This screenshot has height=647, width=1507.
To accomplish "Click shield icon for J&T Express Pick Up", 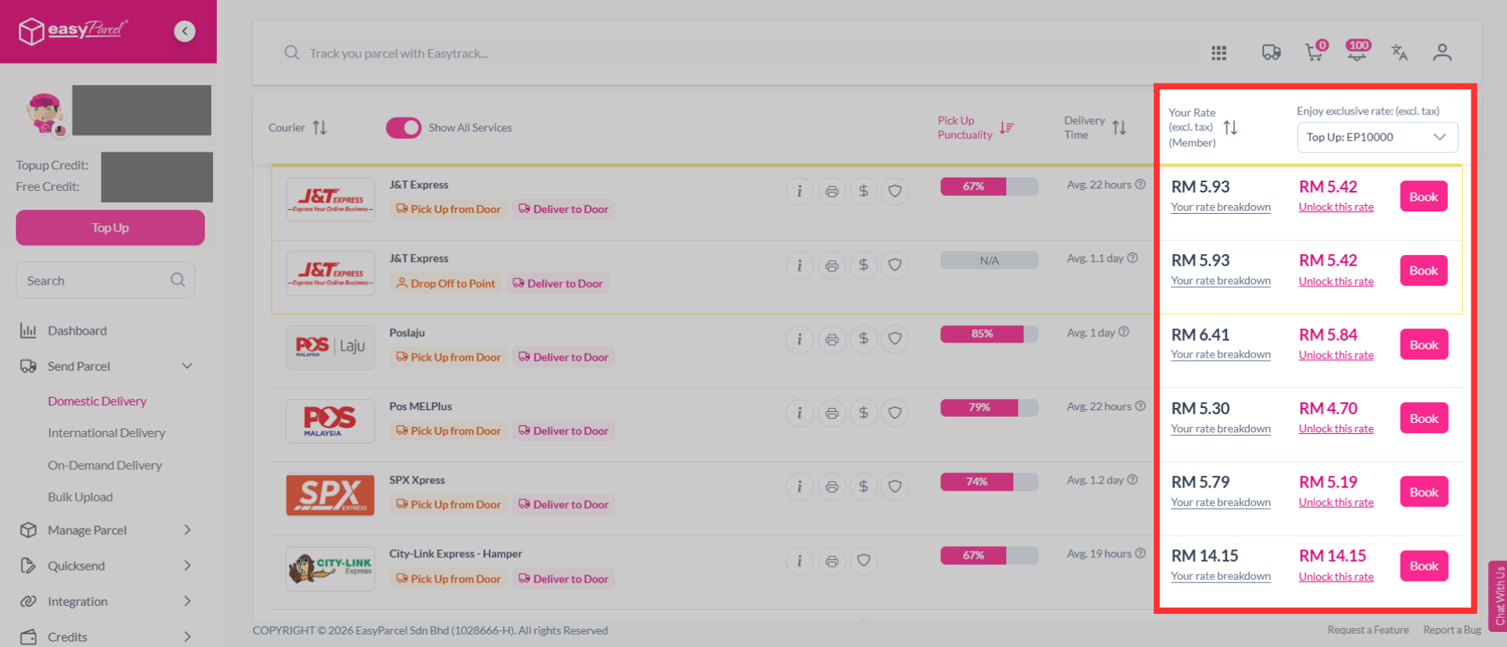I will [895, 191].
